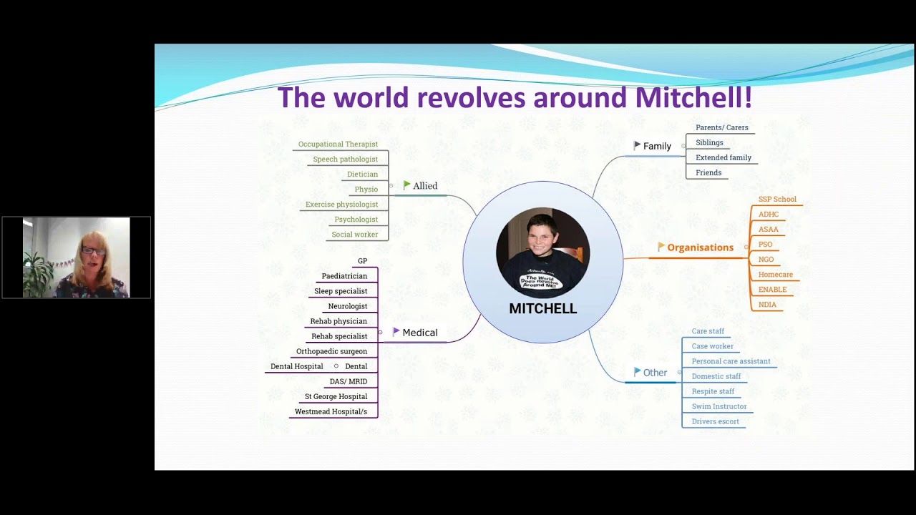Click the 'Dental Hospital' node
This screenshot has height=515, width=916.
(x=296, y=366)
